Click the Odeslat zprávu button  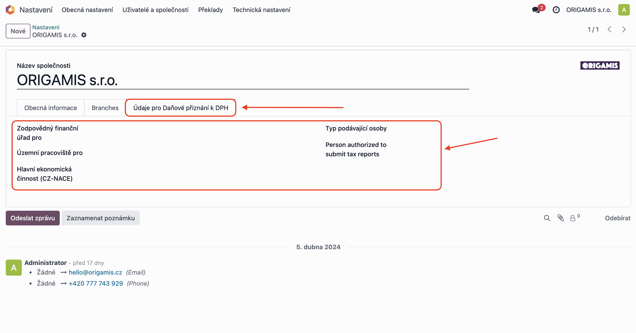click(32, 218)
